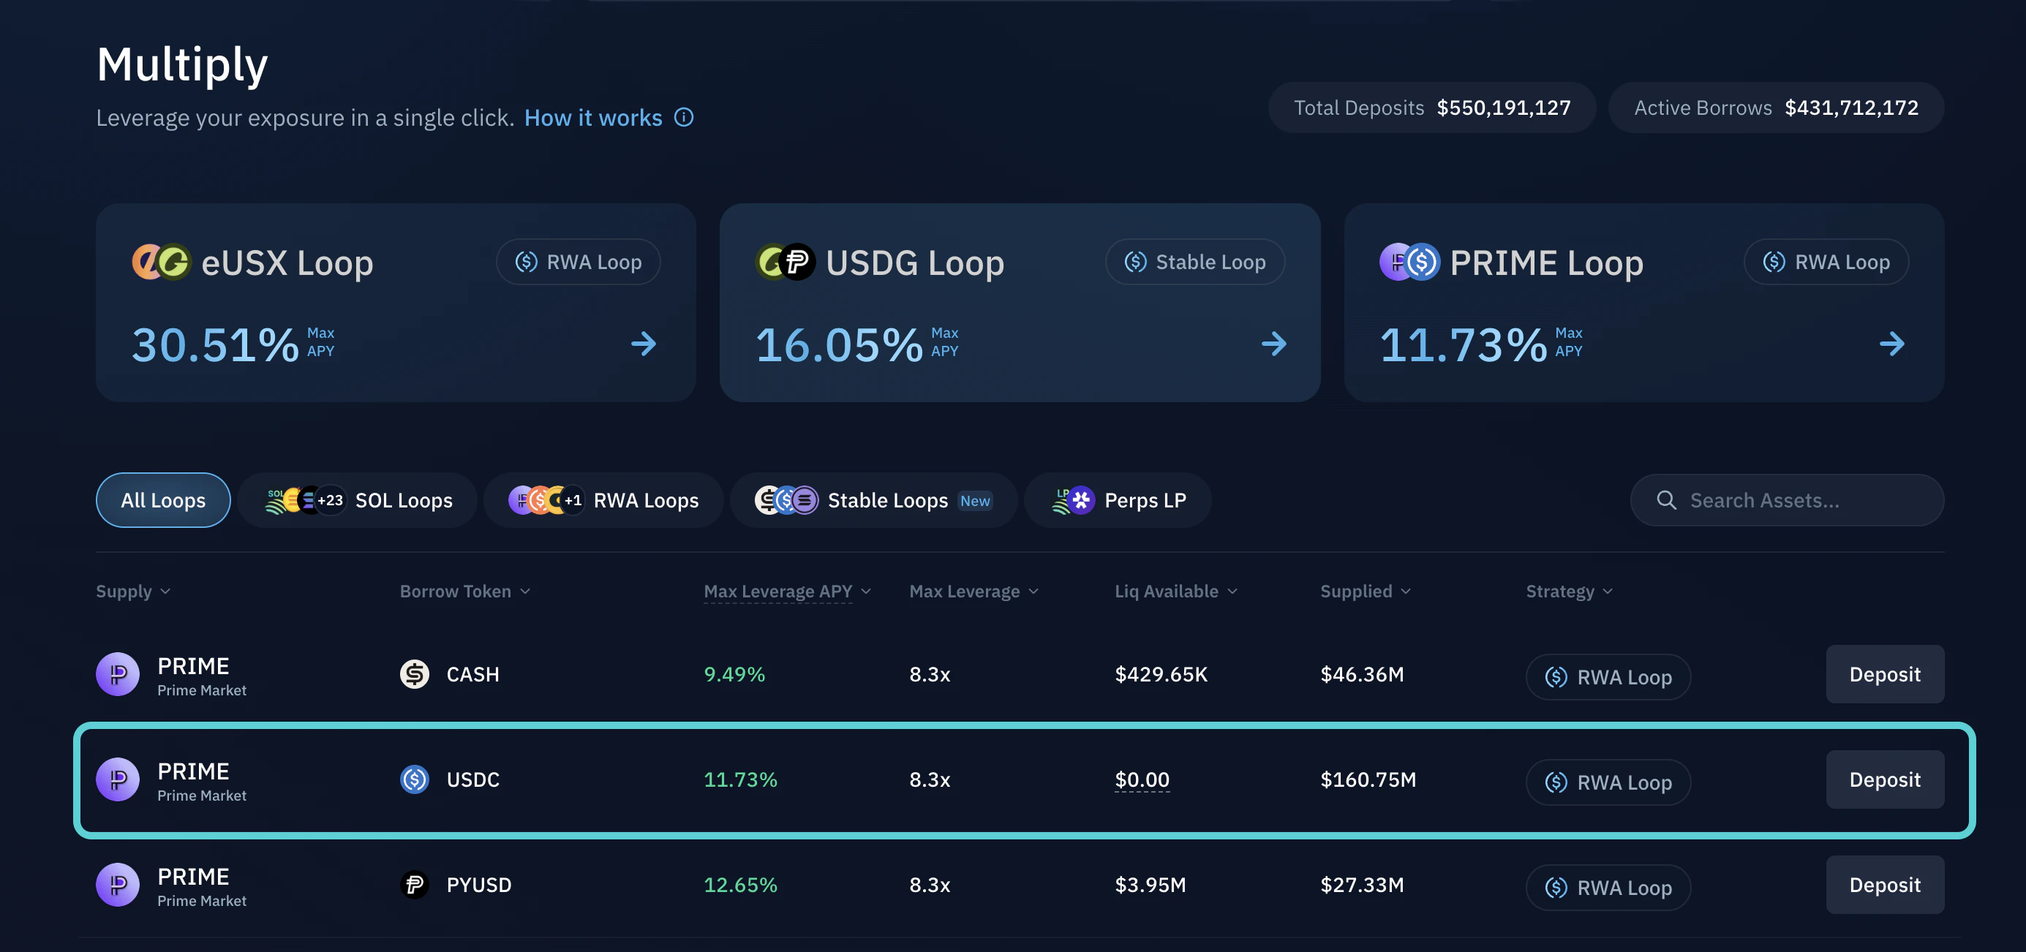
Task: Click the RWA Loops token cluster icon
Action: pyautogui.click(x=546, y=500)
